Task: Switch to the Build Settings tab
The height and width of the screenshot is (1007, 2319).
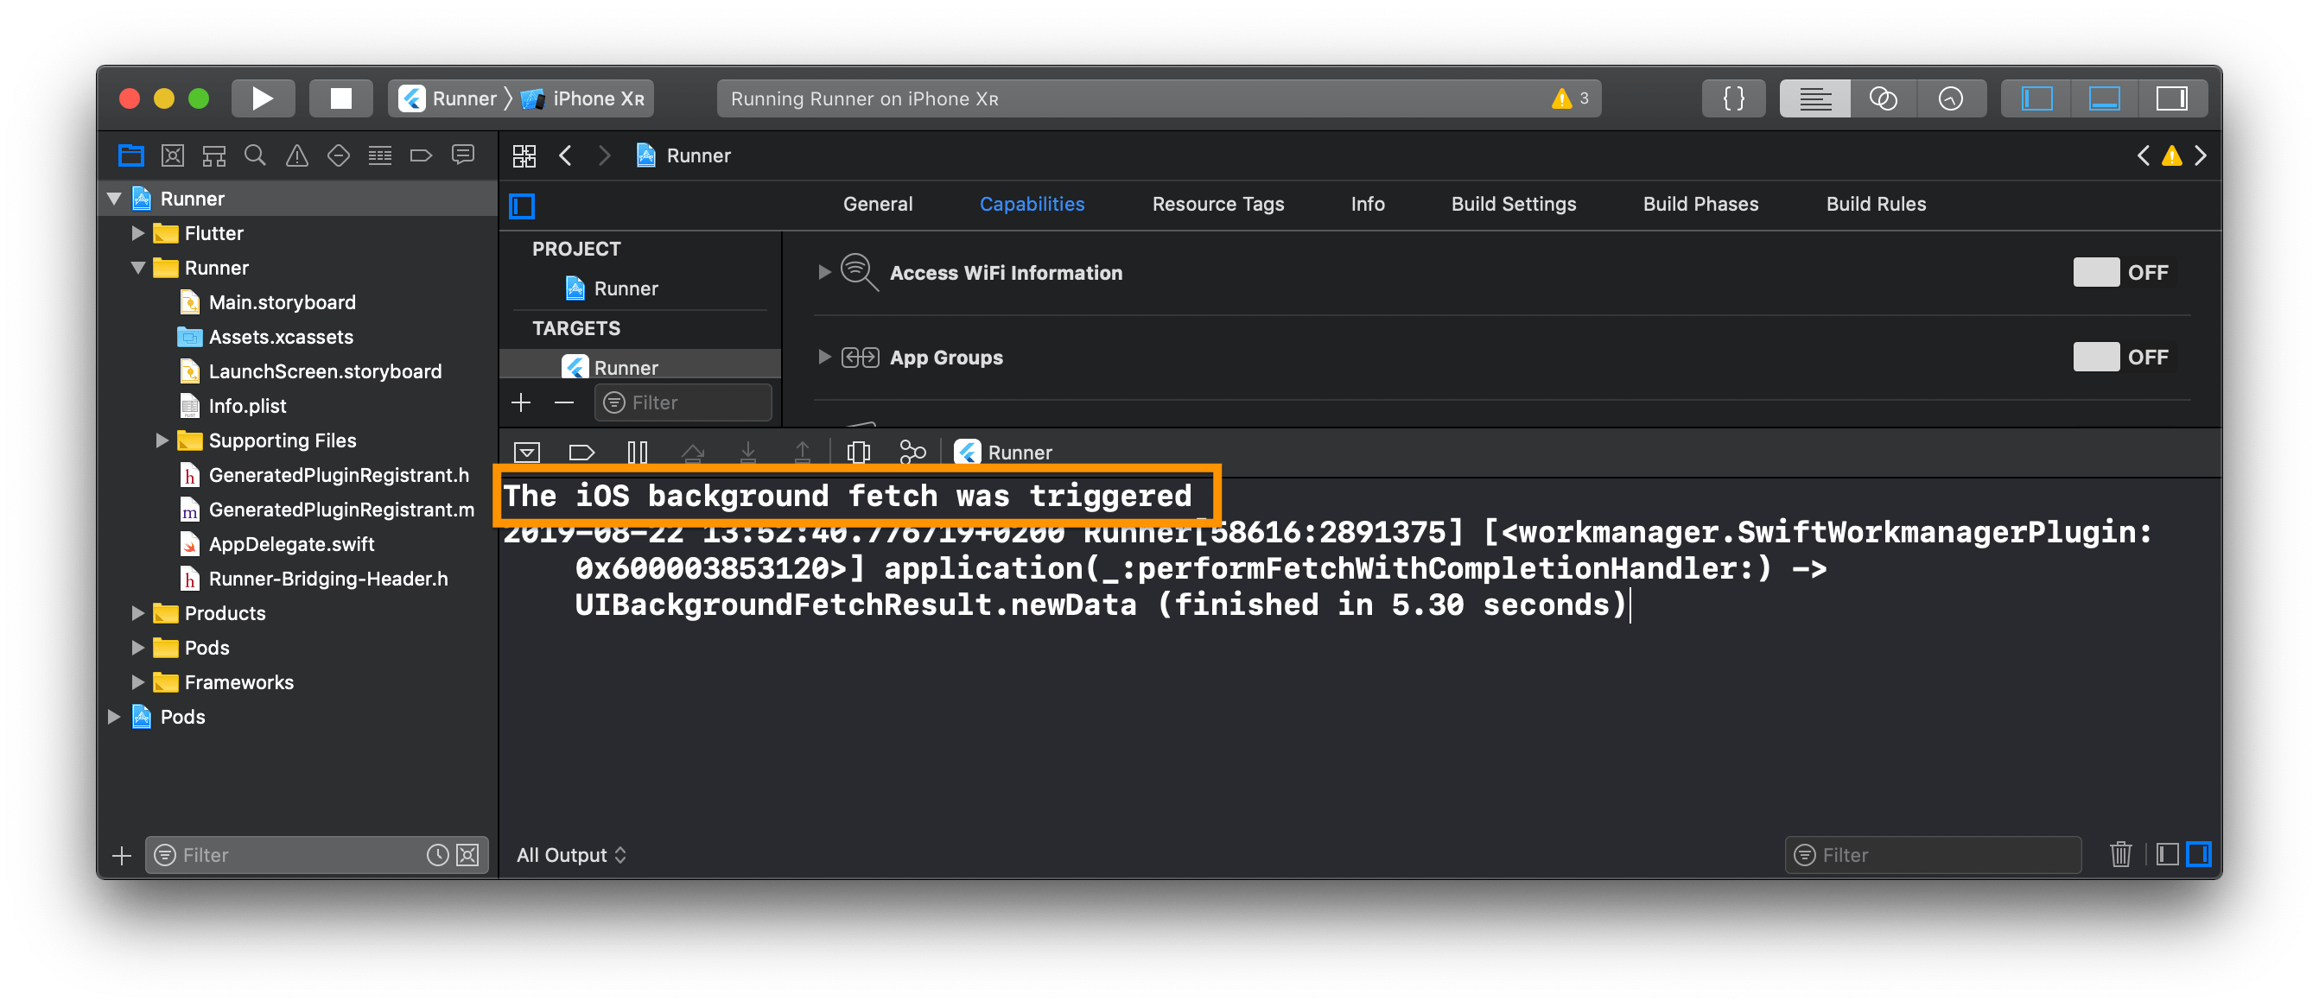Action: (1513, 205)
